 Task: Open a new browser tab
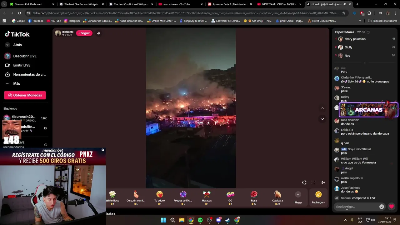357,4
